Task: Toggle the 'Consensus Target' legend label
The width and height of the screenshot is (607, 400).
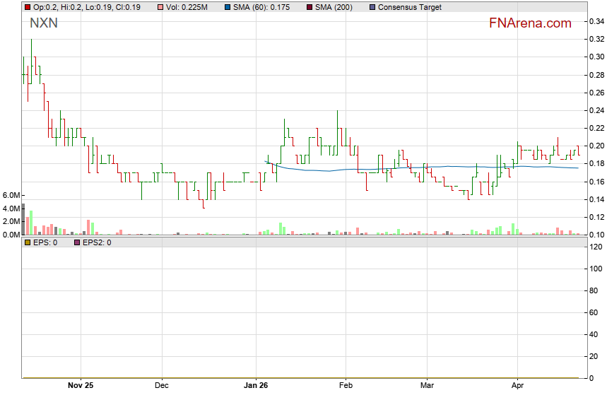Action: tap(409, 7)
